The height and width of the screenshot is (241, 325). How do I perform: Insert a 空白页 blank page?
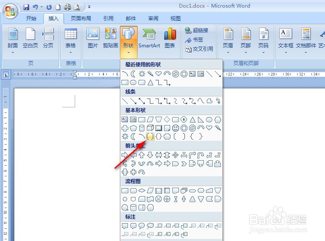pyautogui.click(x=30, y=38)
